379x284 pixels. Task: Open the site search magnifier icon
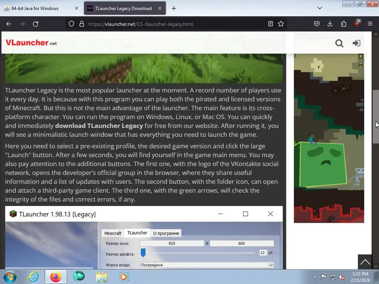339,43
